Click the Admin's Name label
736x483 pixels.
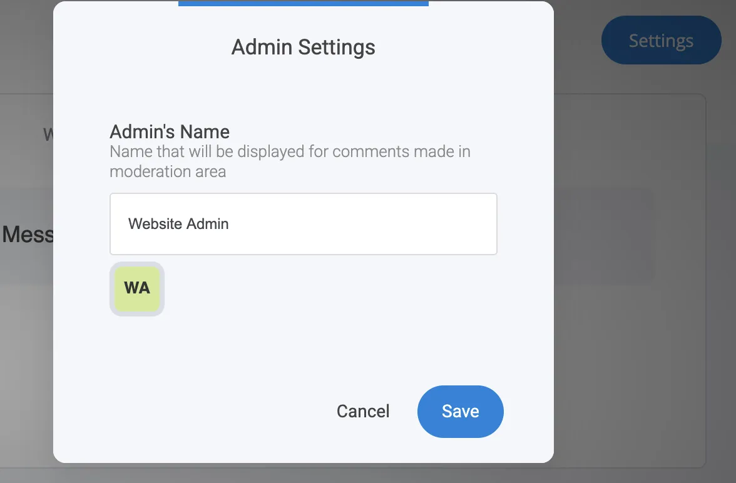click(x=170, y=132)
